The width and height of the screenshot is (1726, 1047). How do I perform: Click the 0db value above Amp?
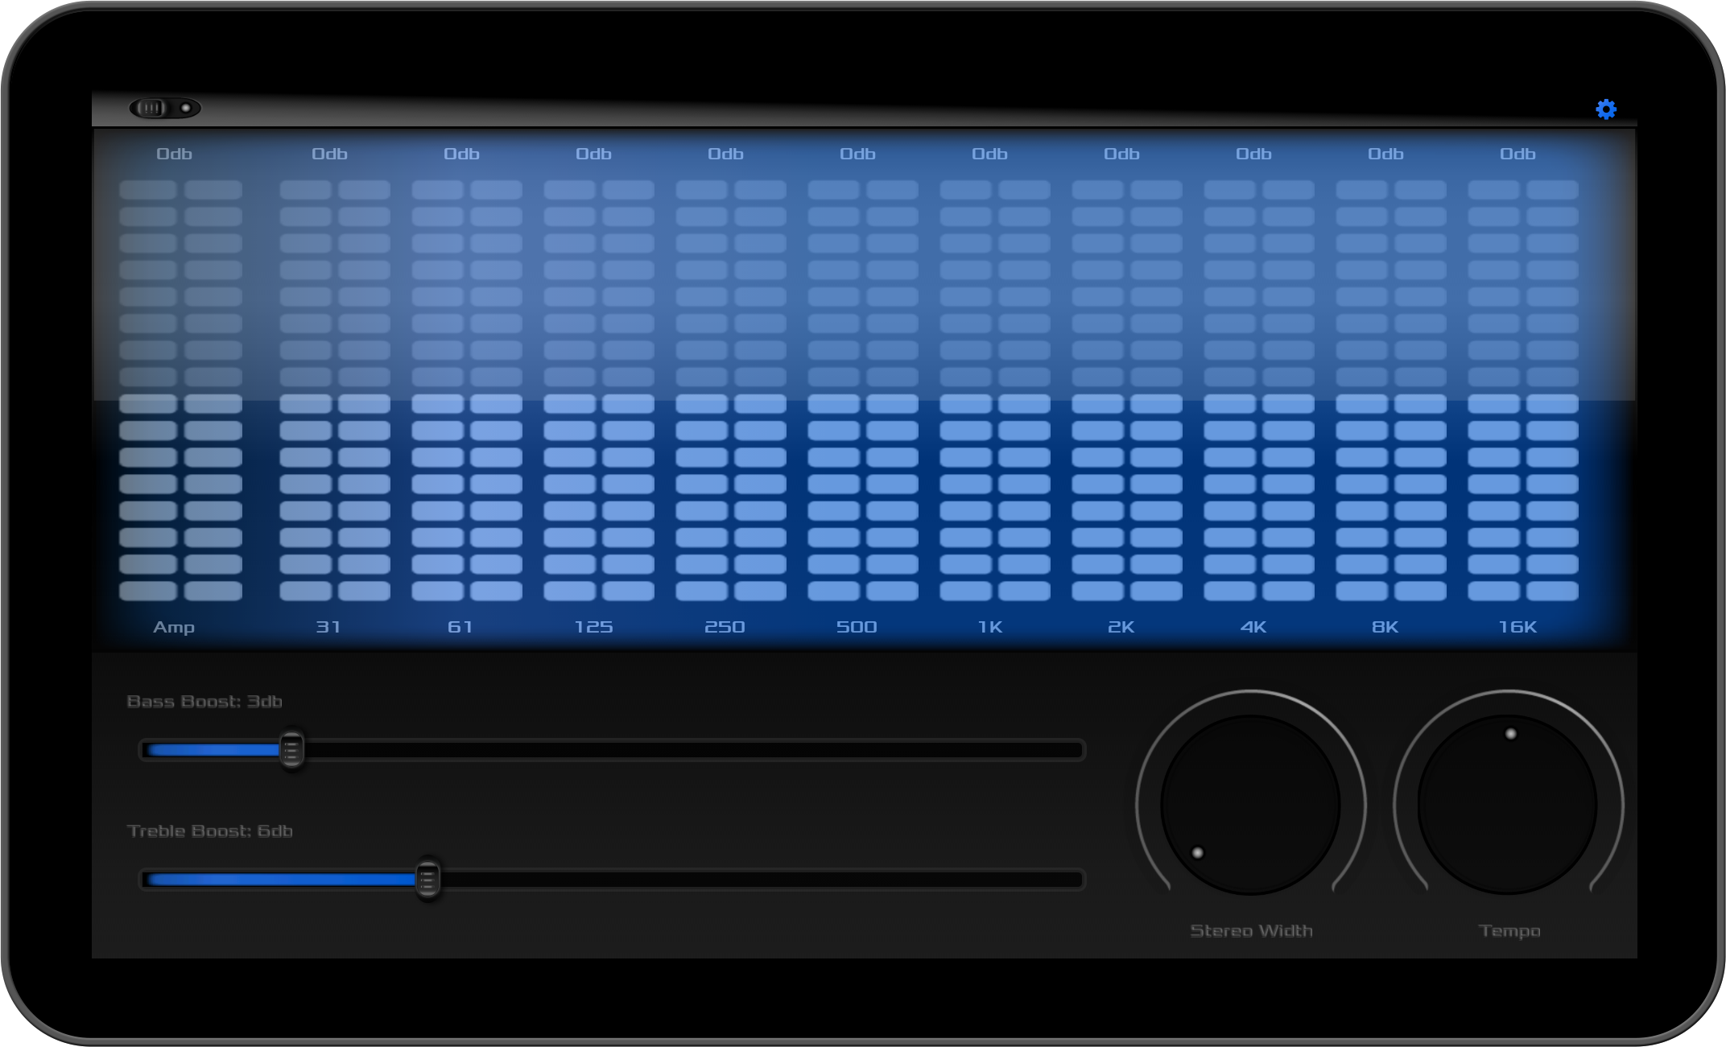coord(174,154)
